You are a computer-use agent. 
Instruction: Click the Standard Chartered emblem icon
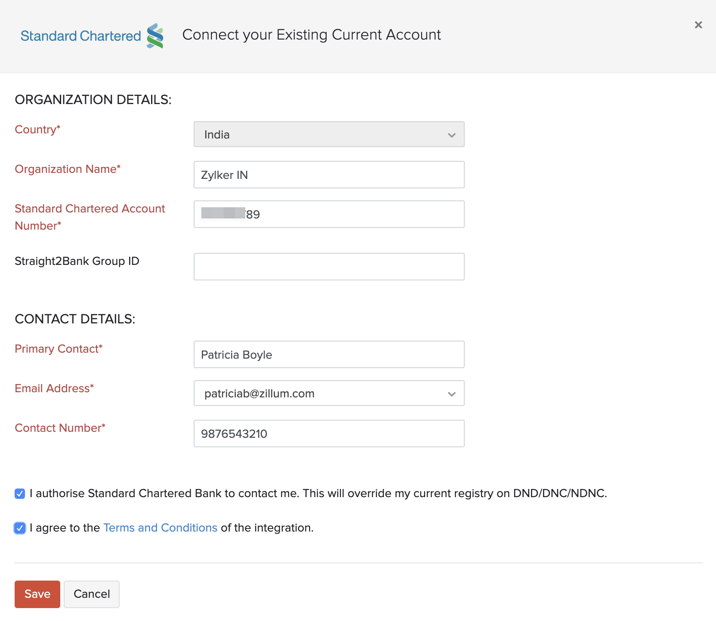click(155, 36)
